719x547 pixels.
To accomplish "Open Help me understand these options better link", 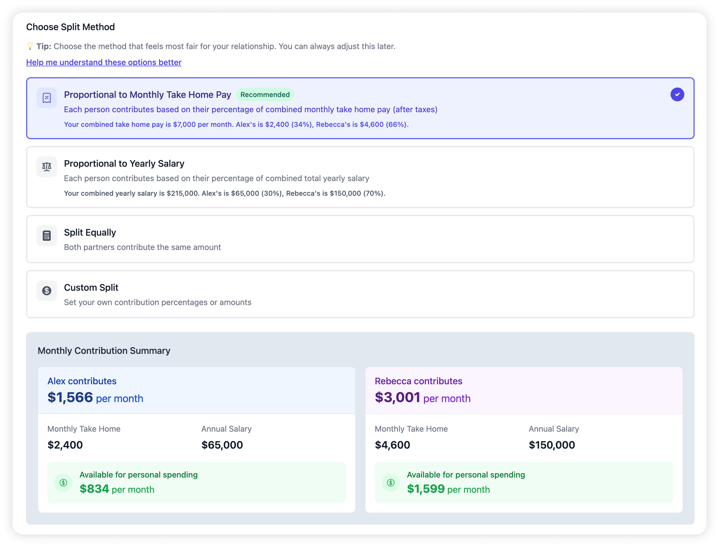I will point(104,62).
